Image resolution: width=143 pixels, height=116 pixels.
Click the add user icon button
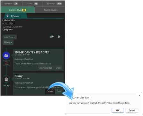click(x=59, y=37)
